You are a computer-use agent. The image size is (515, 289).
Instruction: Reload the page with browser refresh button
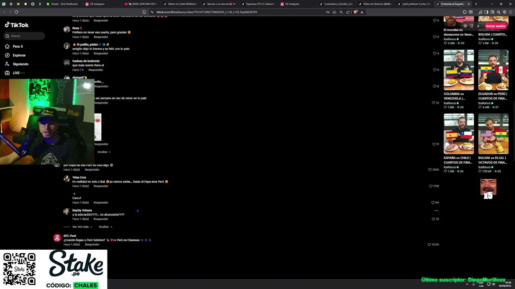pyautogui.click(x=16, y=12)
